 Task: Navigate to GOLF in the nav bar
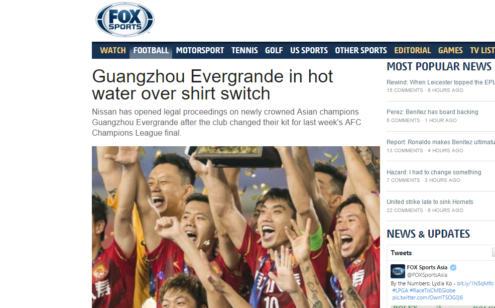click(274, 50)
